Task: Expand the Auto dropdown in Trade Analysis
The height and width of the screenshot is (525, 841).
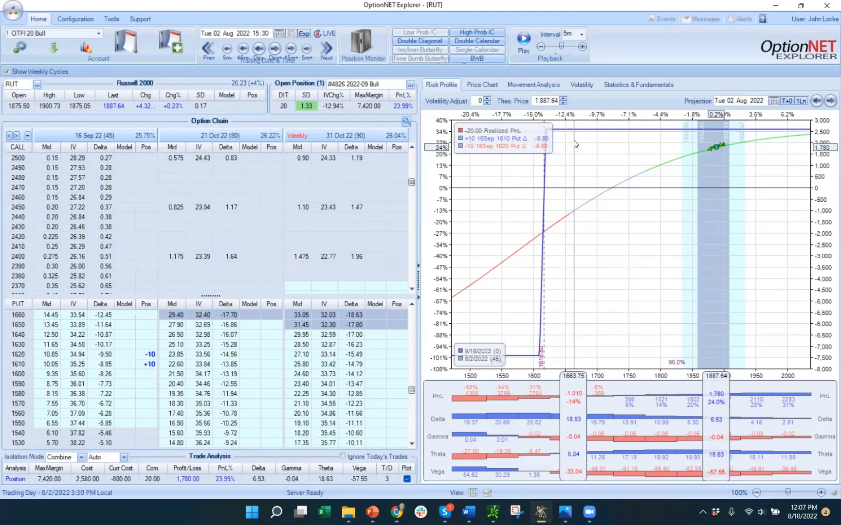Action: coord(124,457)
